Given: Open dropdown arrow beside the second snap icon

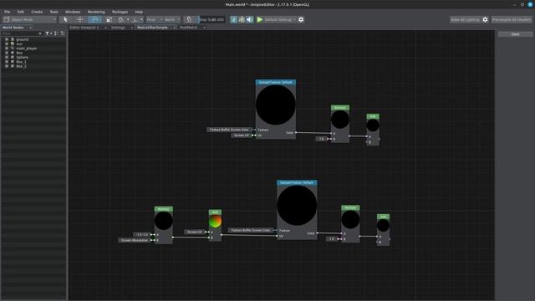Looking at the screenshot, I should (x=141, y=19).
